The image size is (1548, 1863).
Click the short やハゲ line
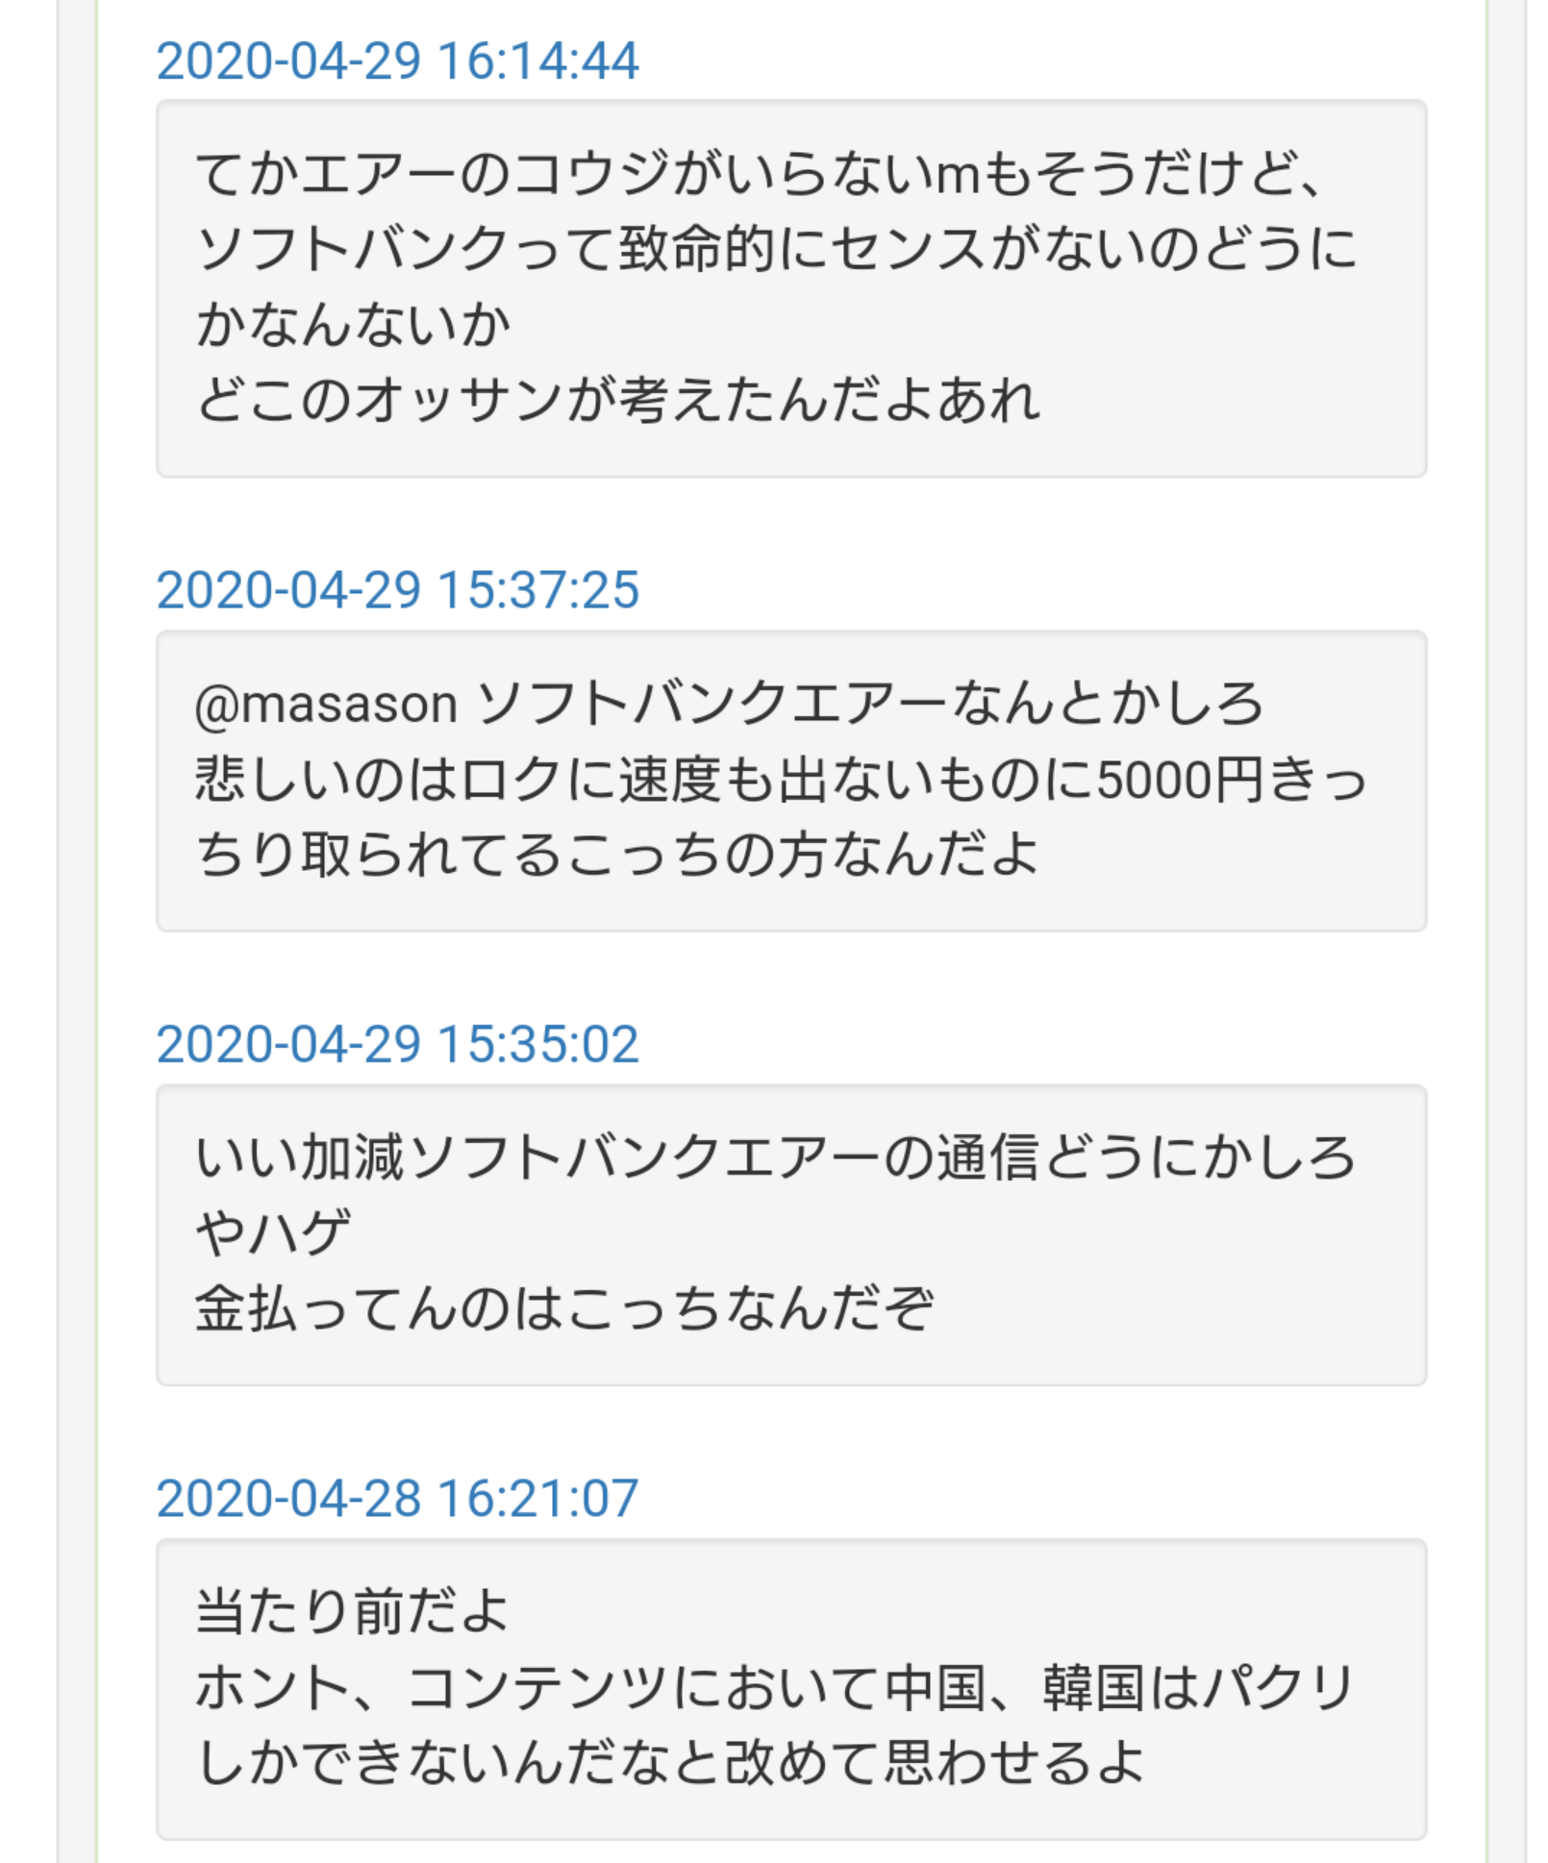pyautogui.click(x=273, y=1232)
